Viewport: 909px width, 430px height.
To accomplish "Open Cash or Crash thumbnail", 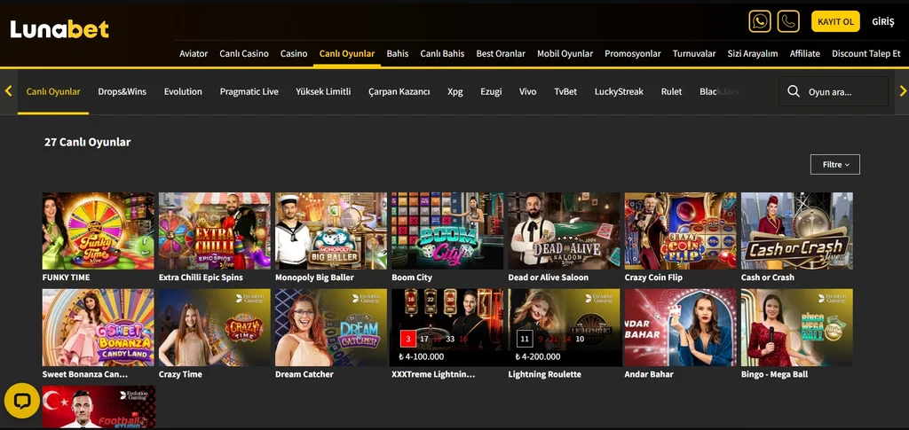I will click(797, 231).
